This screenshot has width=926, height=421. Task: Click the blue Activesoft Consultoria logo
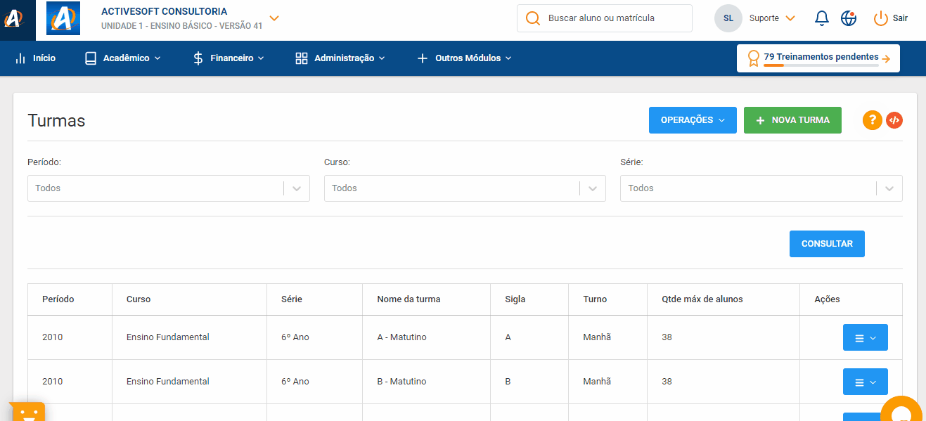(x=63, y=18)
